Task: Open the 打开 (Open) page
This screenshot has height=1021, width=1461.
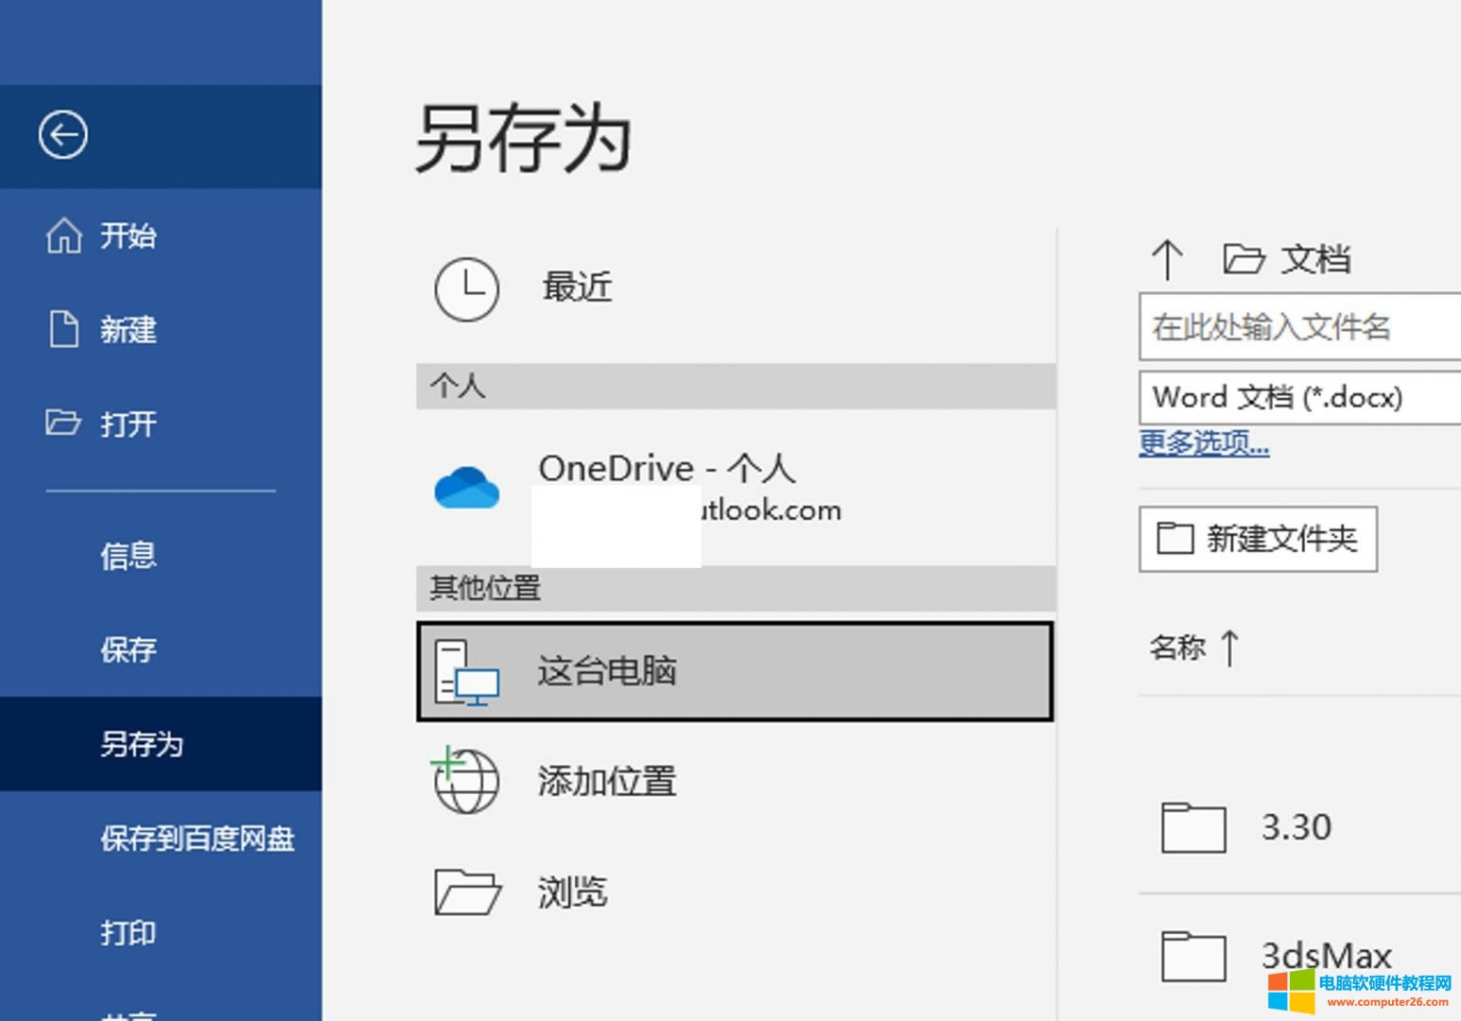Action: (128, 424)
